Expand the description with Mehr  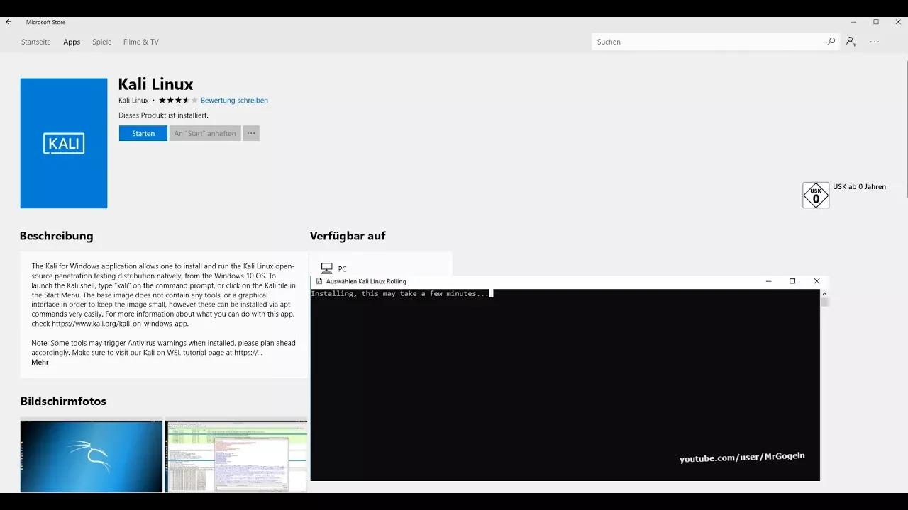point(40,362)
